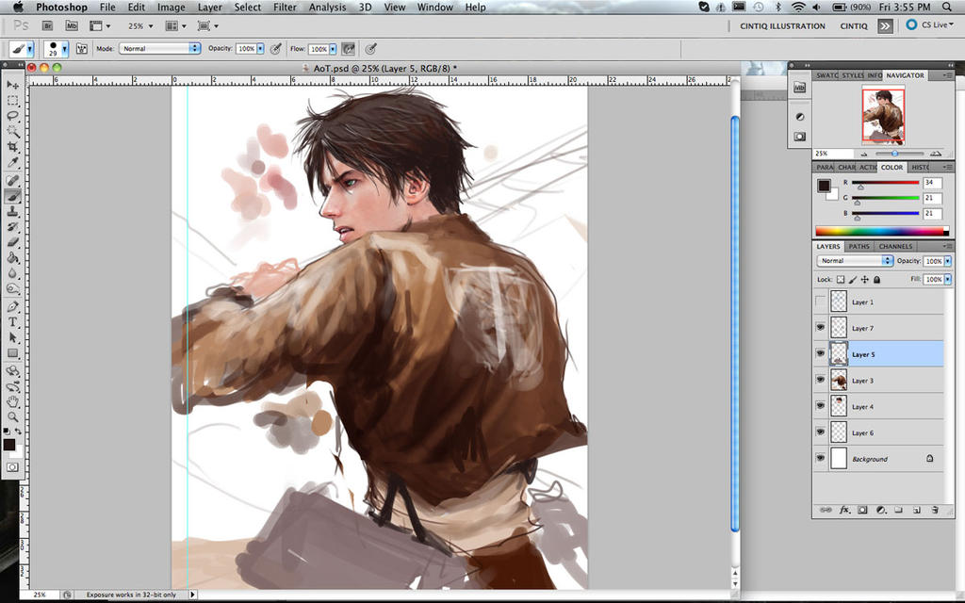
Task: Click the trash icon to delete layer
Action: coord(935,510)
